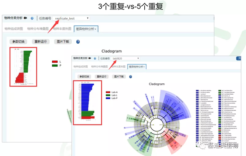Click the blue button at lab0820 window's right edge
The height and width of the screenshot is (156, 246).
tap(239, 58)
